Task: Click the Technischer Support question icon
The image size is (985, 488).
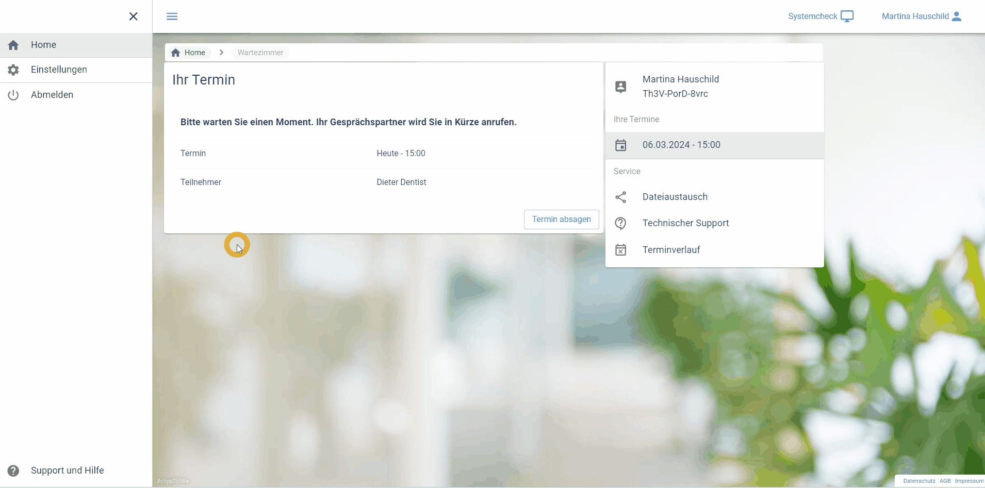Action: (x=621, y=223)
